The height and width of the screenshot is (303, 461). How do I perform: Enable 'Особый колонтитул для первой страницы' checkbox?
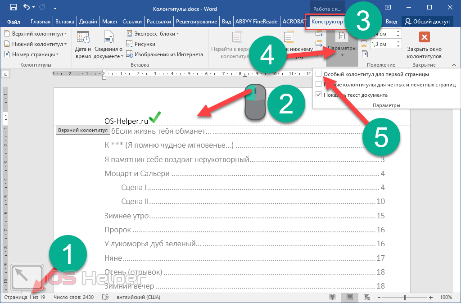click(x=319, y=74)
